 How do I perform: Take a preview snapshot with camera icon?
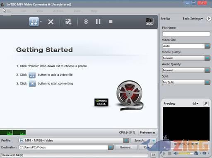pos(205,153)
